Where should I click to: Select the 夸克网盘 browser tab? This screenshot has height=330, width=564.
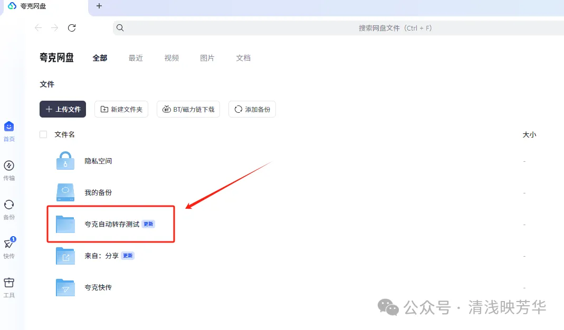point(45,7)
